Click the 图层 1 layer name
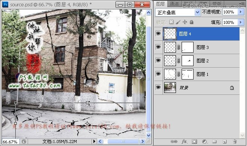This screenshot has height=146, width=247. pyautogui.click(x=203, y=74)
